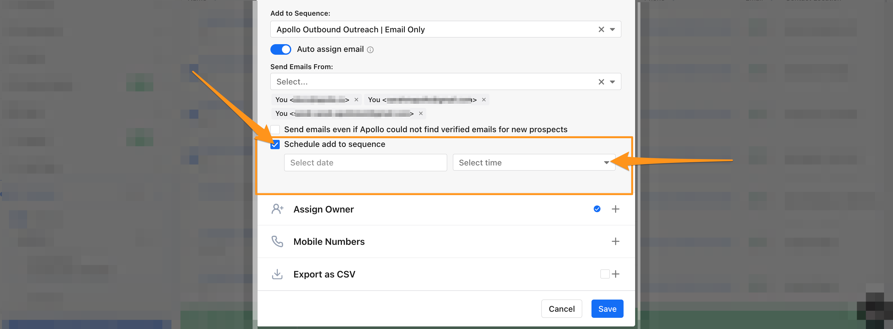Click the Auto assign email info icon

370,50
